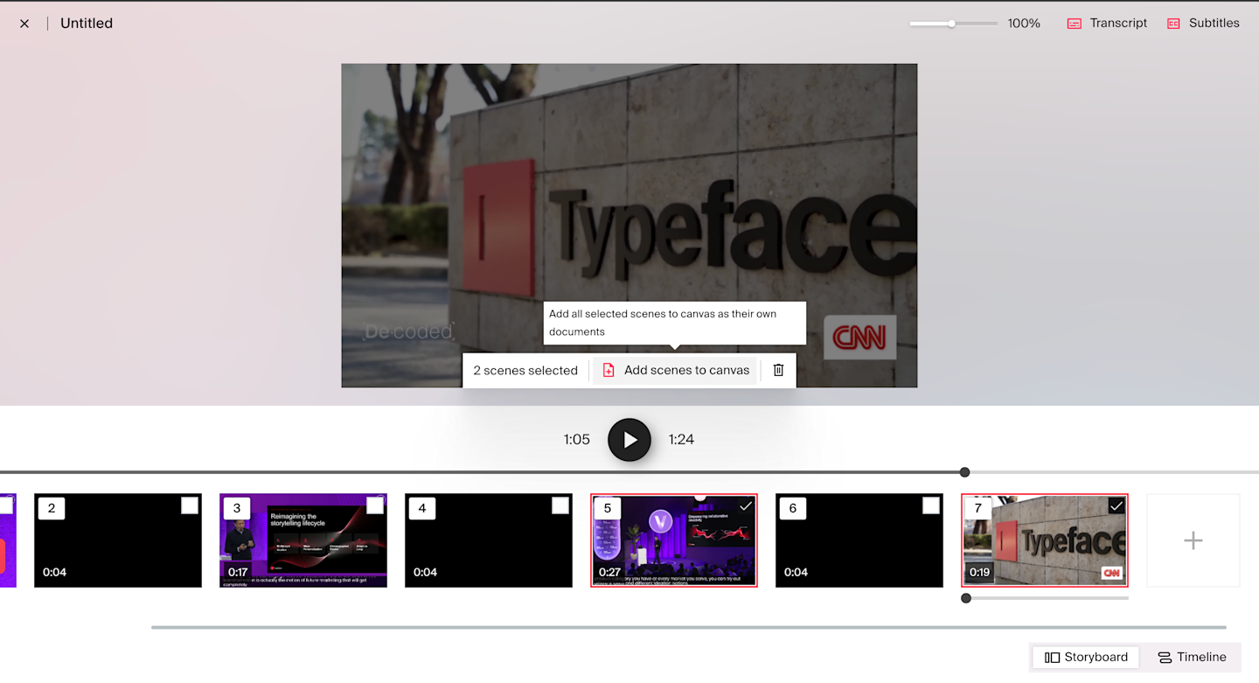Open scene 5 stage presentation thumbnail

[674, 540]
